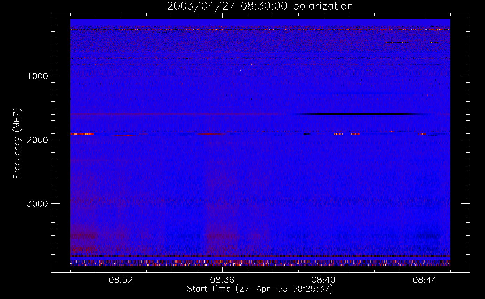Click the 2000 frequency tick label

pyautogui.click(x=37, y=140)
